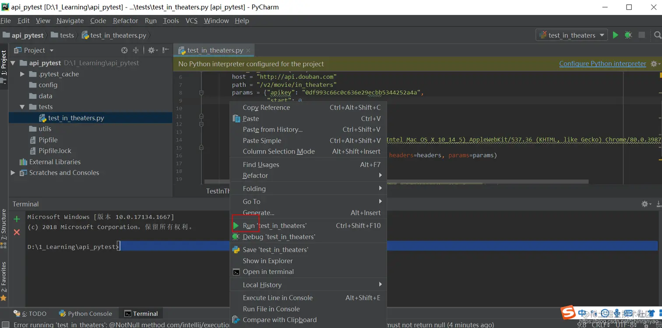Image resolution: width=662 pixels, height=328 pixels.
Task: Click the locate/scroll-from-source target icon in Project panel
Action: (x=124, y=50)
